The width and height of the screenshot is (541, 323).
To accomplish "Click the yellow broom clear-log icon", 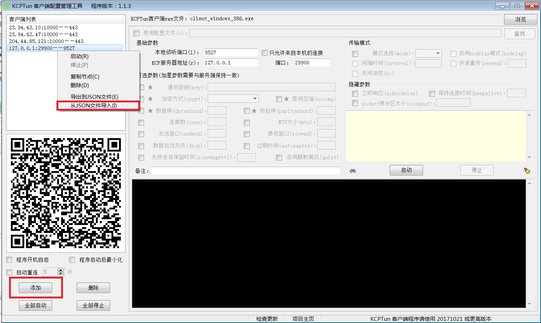I will pos(527,171).
